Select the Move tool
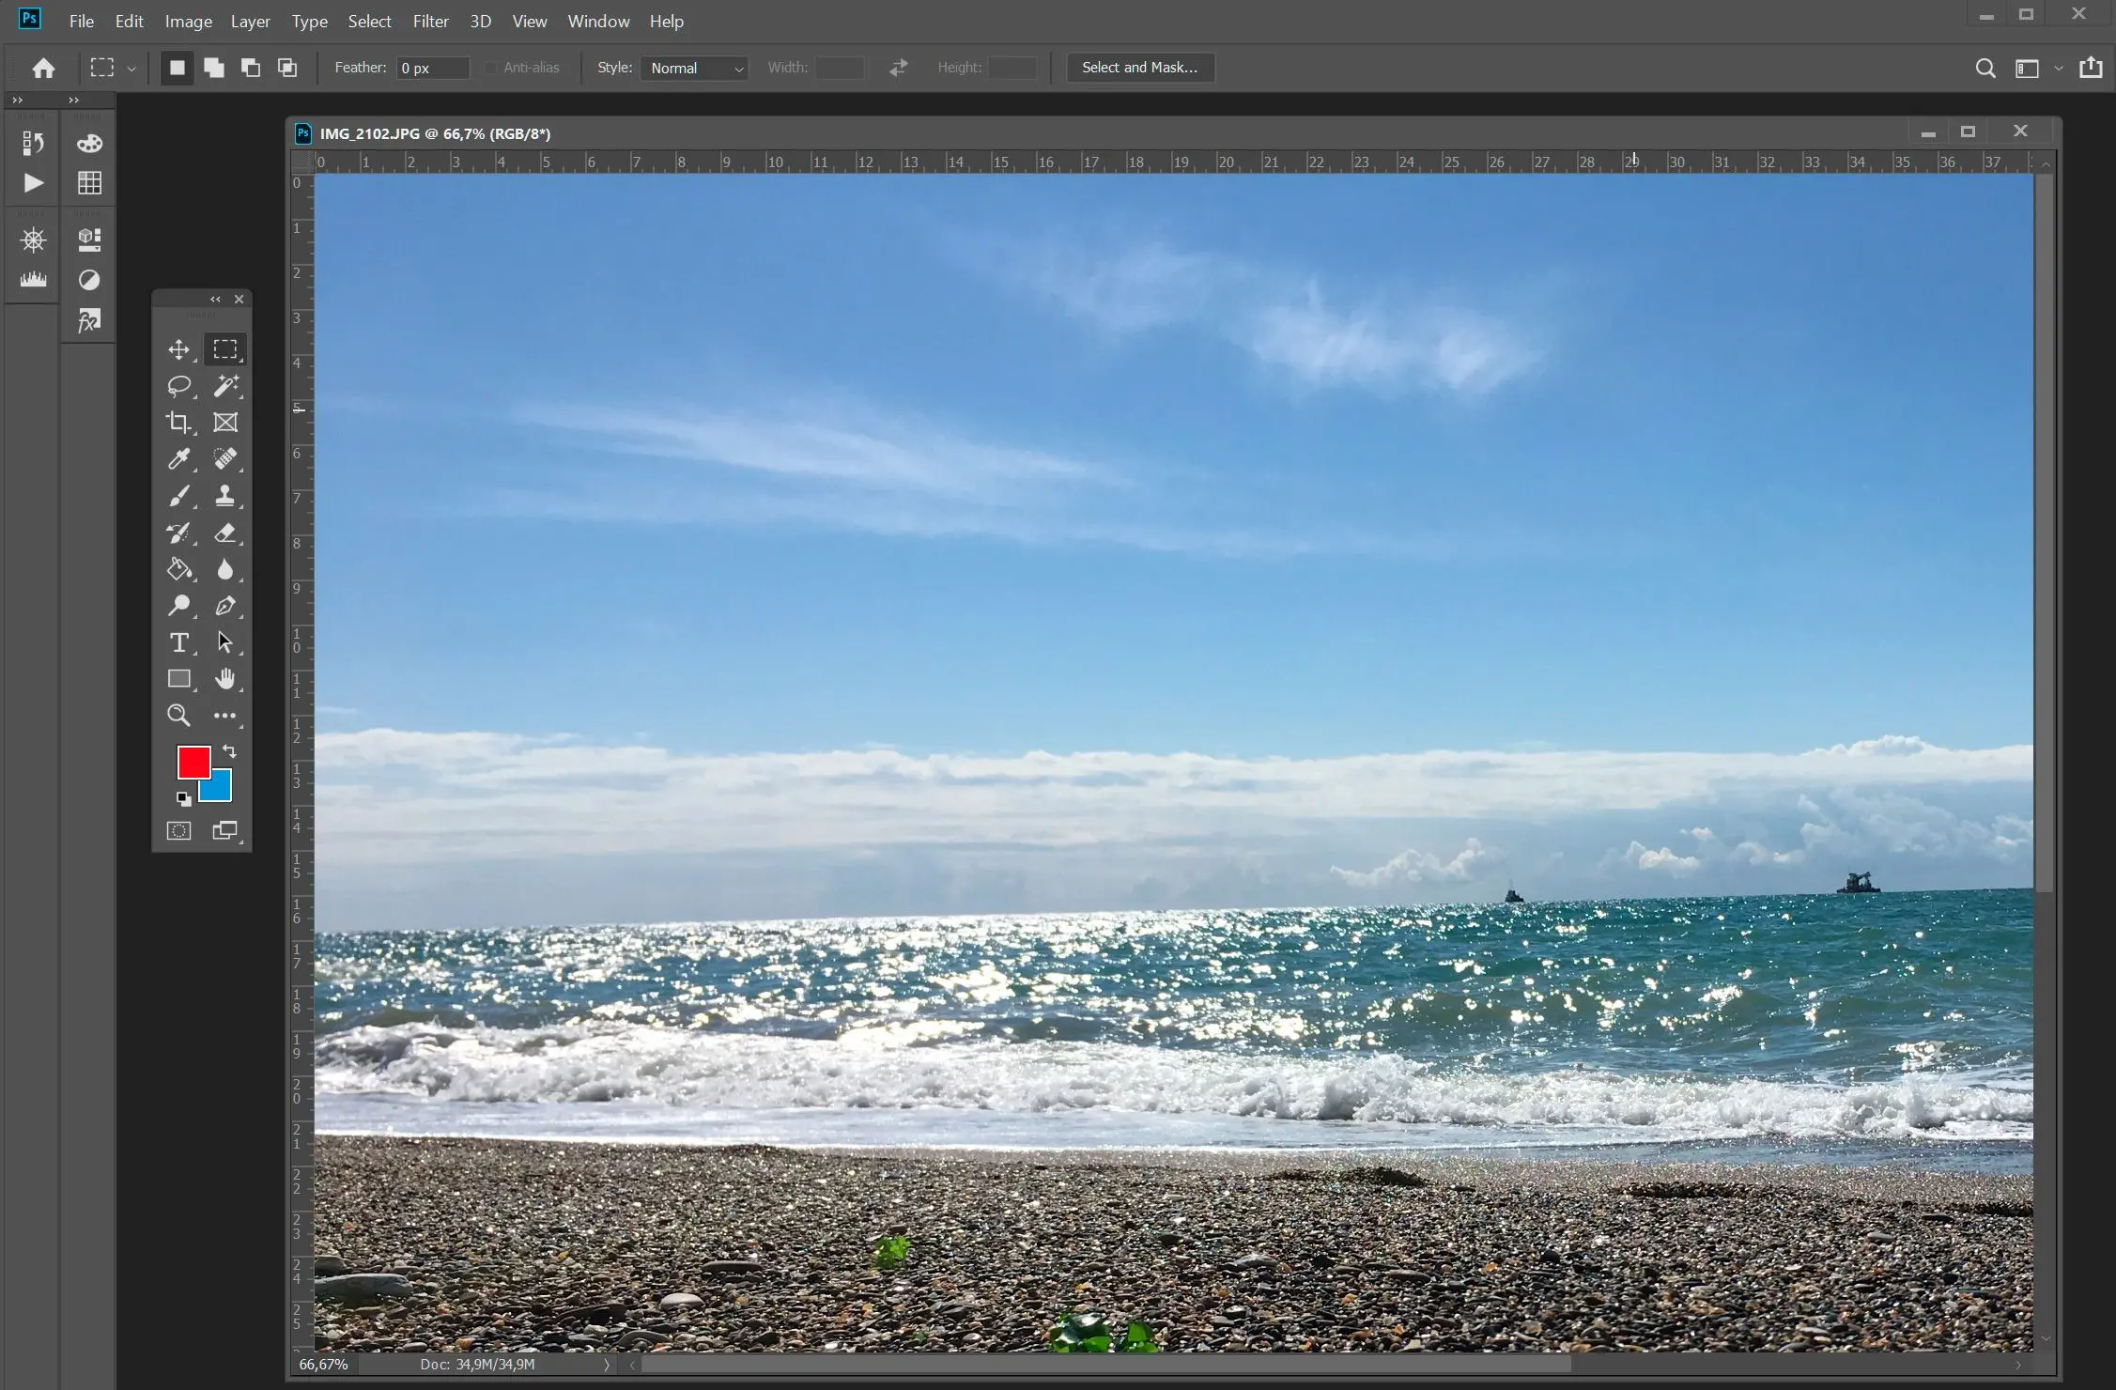 coord(178,347)
